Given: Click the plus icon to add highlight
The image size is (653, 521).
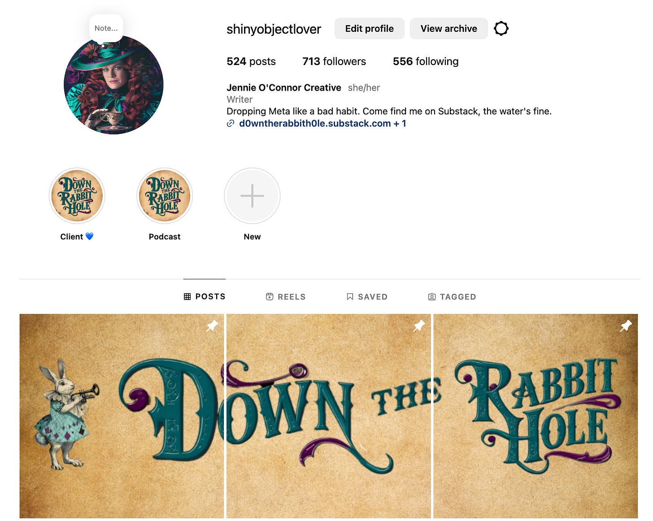Looking at the screenshot, I should (x=252, y=196).
